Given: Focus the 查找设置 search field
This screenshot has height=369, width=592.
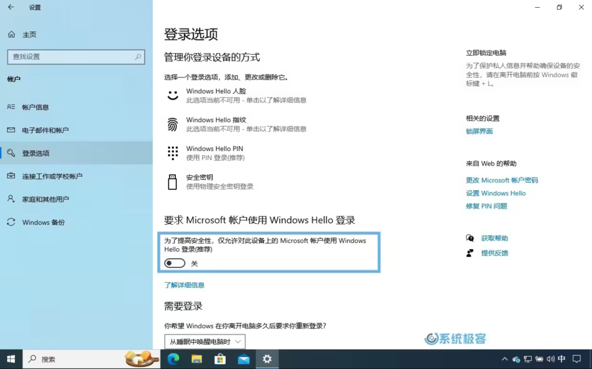Looking at the screenshot, I should pyautogui.click(x=76, y=56).
